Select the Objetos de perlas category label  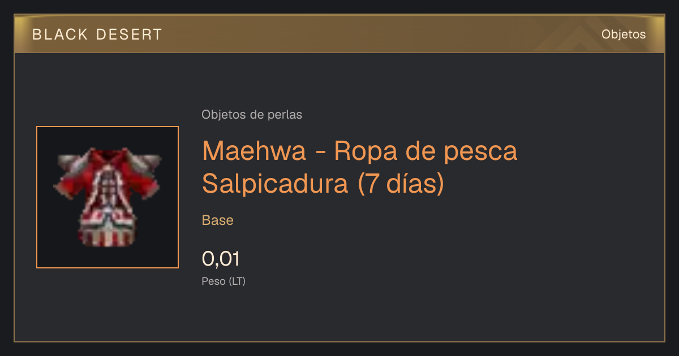pos(252,114)
